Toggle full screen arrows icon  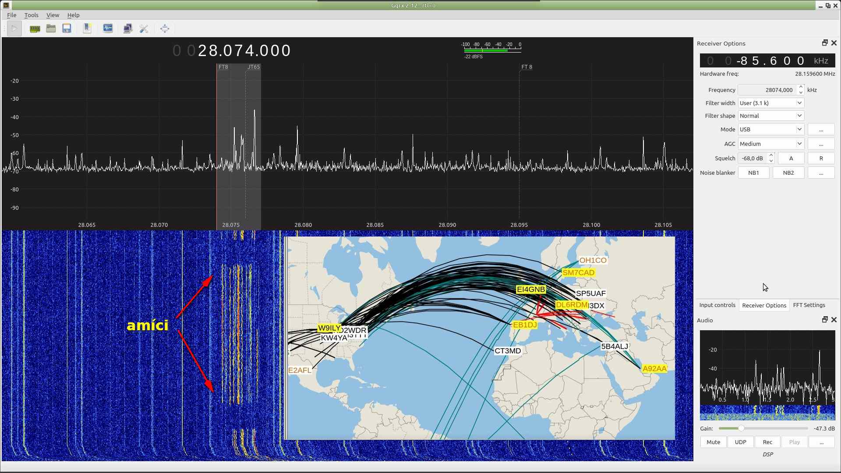tap(165, 29)
